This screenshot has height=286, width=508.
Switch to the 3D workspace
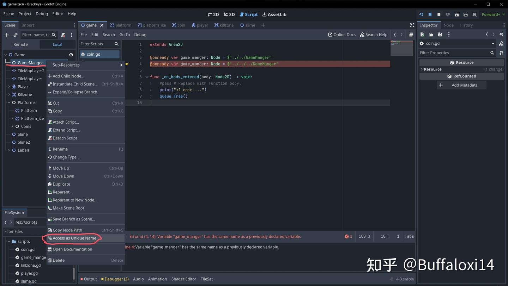[x=229, y=14]
